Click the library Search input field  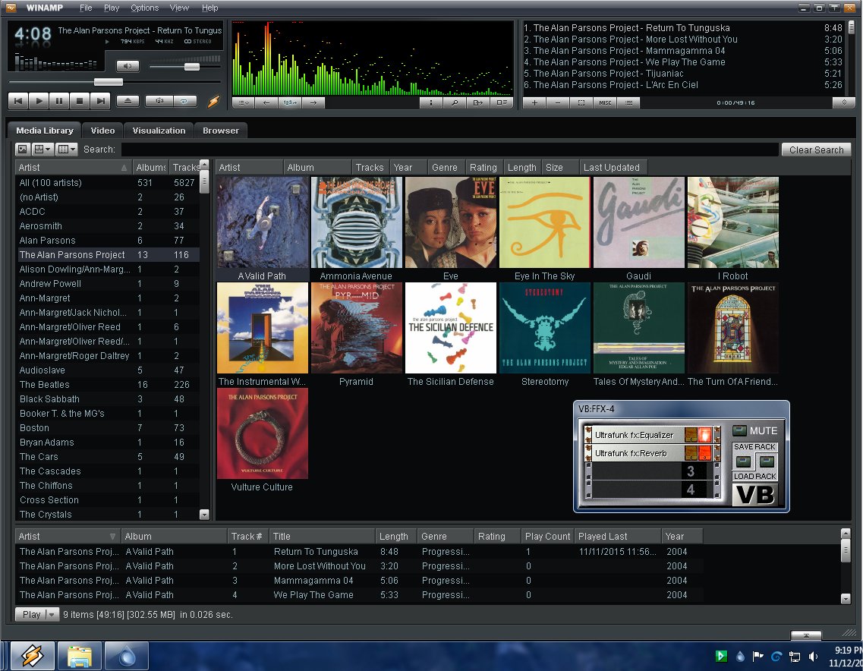coord(449,150)
